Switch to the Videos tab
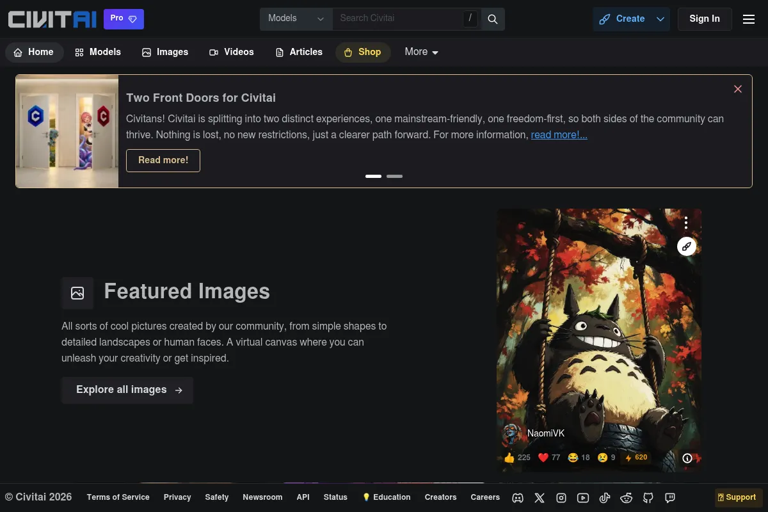The image size is (768, 512). click(232, 52)
